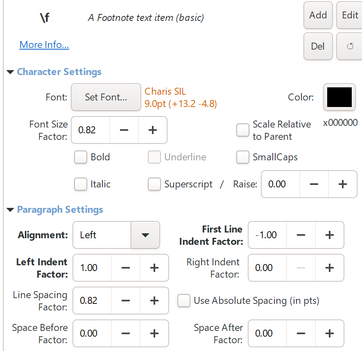Enable Bold formatting for footnote text
Screen dimensions: 362x351
tap(81, 157)
